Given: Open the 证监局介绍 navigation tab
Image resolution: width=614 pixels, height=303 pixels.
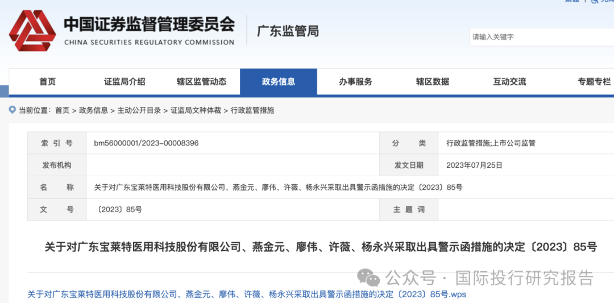Looking at the screenshot, I should (125, 82).
